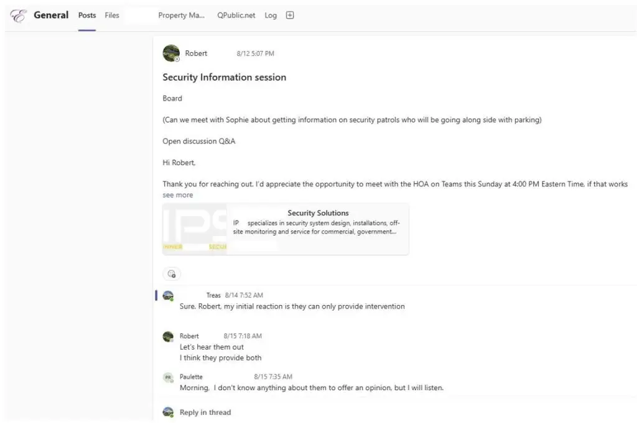Open the QPublic.net tab
Screen dimensions: 637x423
236,16
